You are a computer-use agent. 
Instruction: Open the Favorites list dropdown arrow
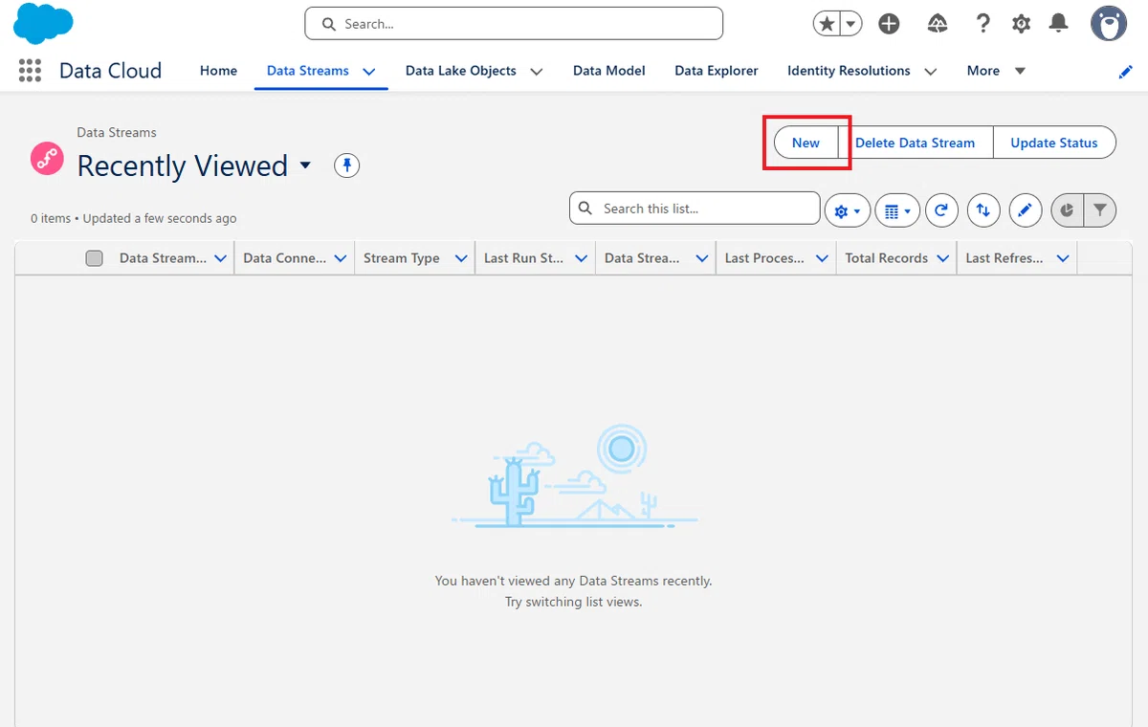click(850, 24)
